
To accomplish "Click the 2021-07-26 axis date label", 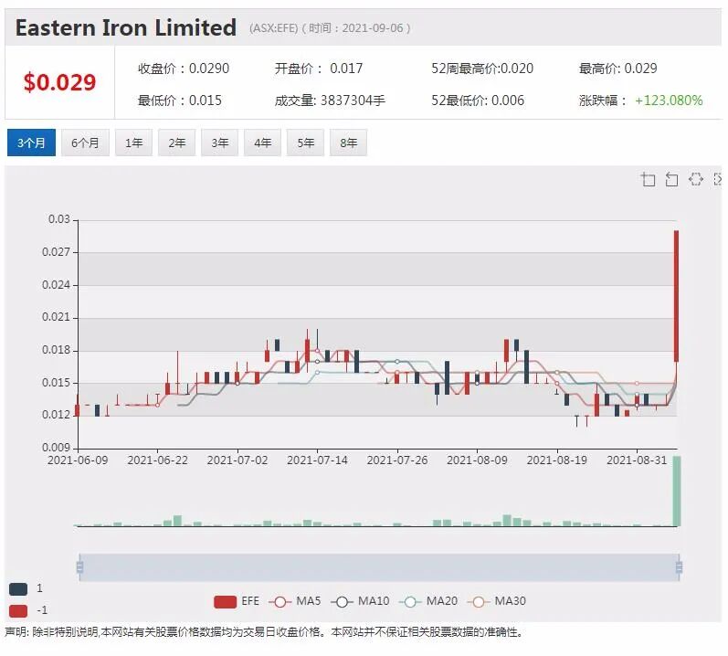I will point(397,460).
